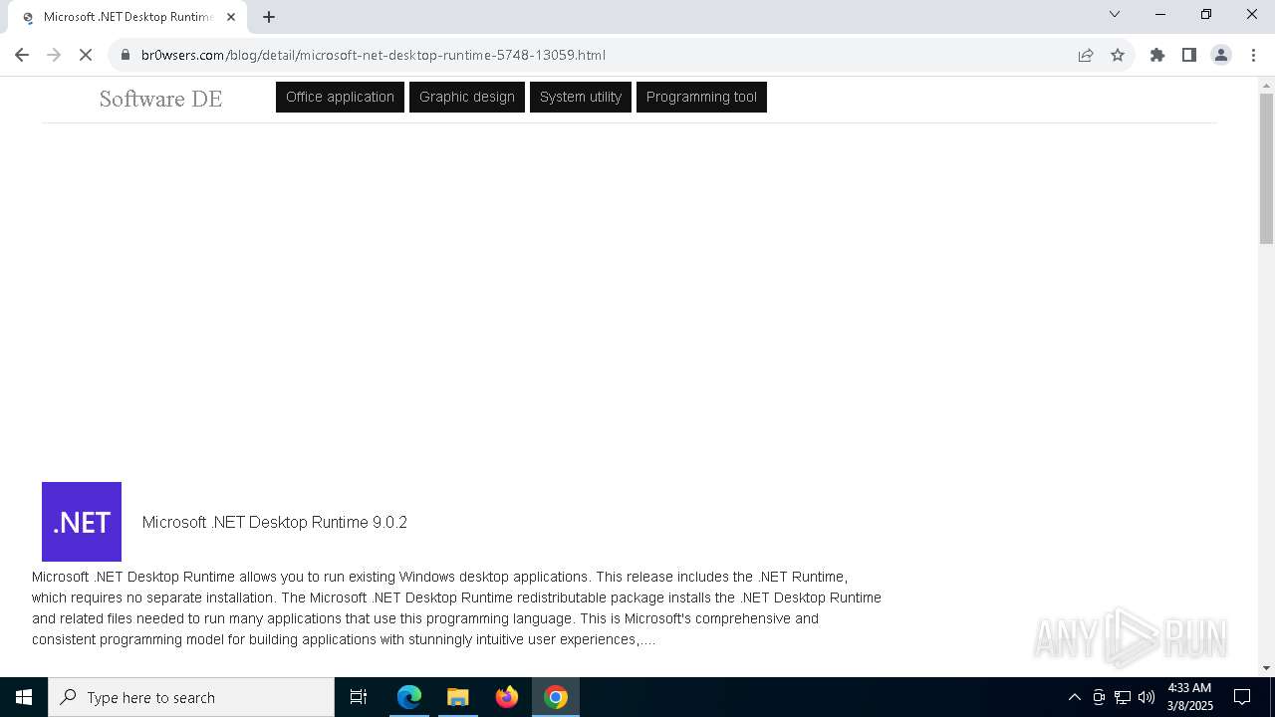The height and width of the screenshot is (717, 1275).
Task: Open the Programming tool category
Action: tap(701, 97)
